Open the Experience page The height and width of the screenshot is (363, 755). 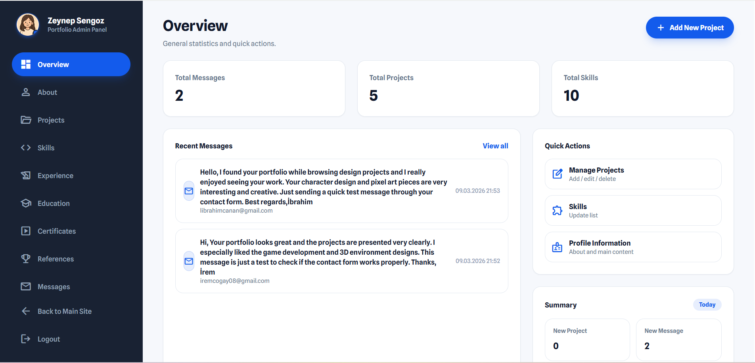(x=71, y=175)
